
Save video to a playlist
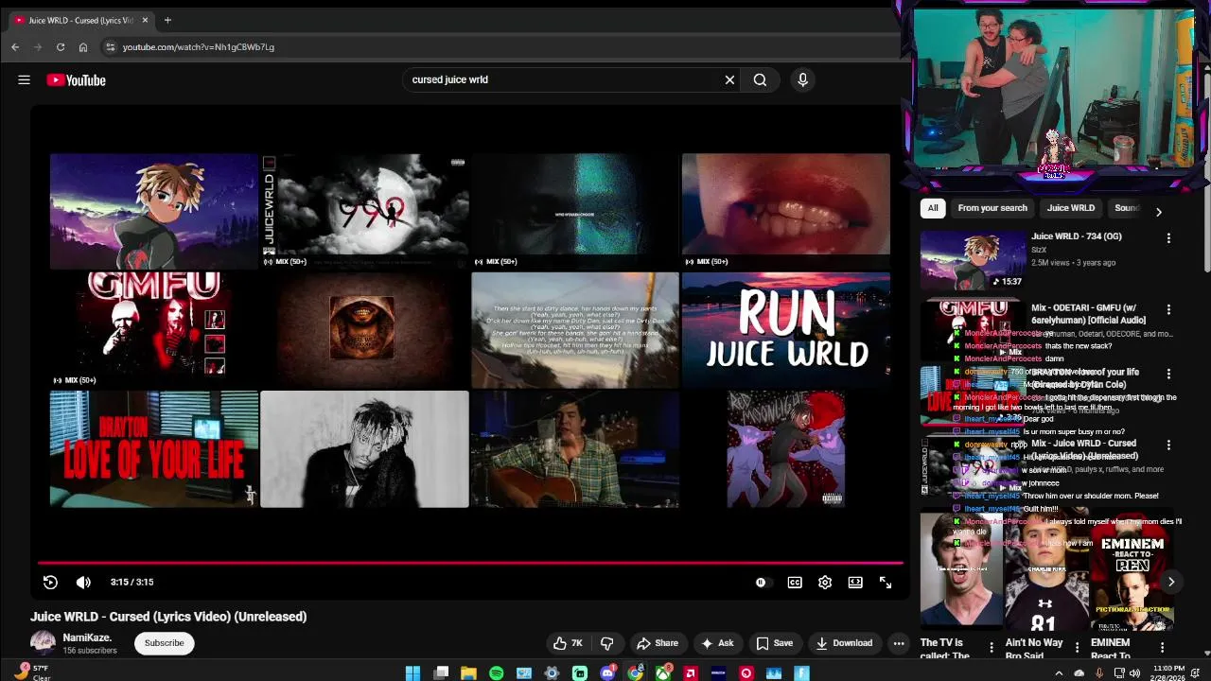(774, 643)
